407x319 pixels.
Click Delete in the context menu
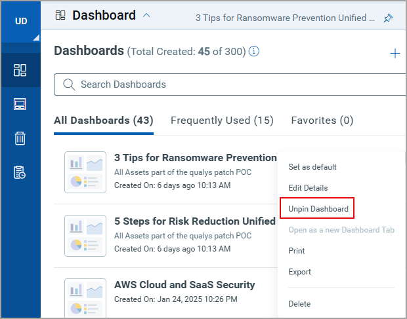pos(299,304)
